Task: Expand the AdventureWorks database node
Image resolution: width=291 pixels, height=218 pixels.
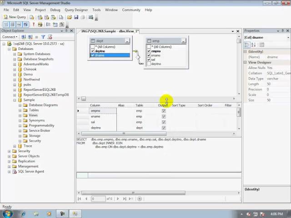Action: (15, 64)
